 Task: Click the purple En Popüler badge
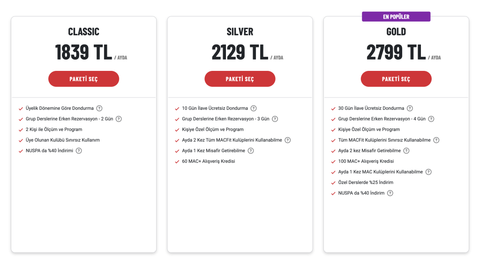pos(396,16)
